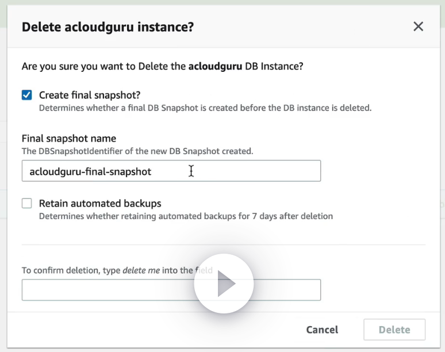Uncheck the Create final snapshot checkbox

pyautogui.click(x=27, y=95)
